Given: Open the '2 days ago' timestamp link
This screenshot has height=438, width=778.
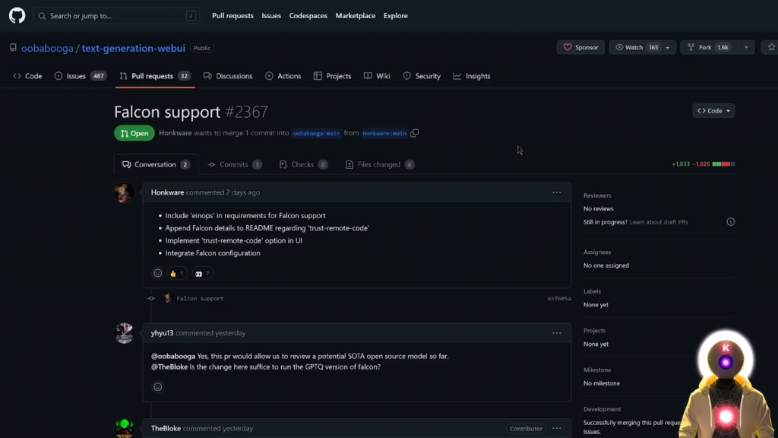Looking at the screenshot, I should [242, 192].
